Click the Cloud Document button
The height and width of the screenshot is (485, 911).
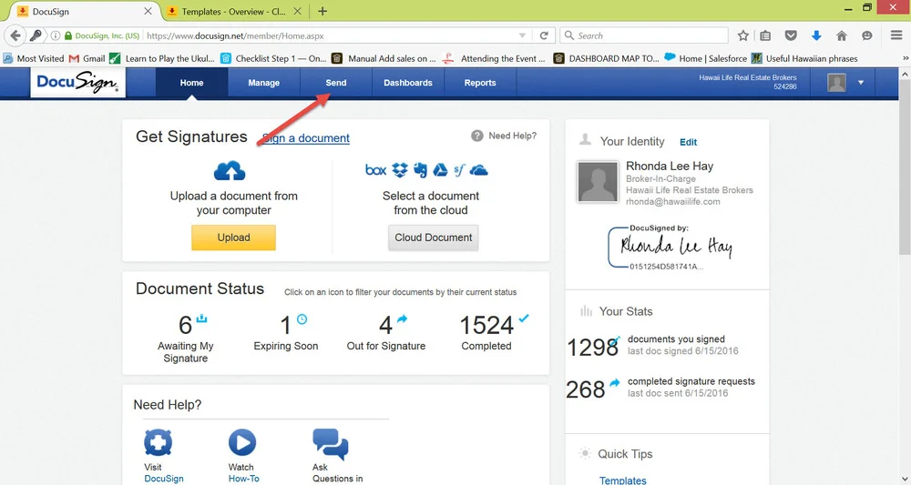(434, 237)
